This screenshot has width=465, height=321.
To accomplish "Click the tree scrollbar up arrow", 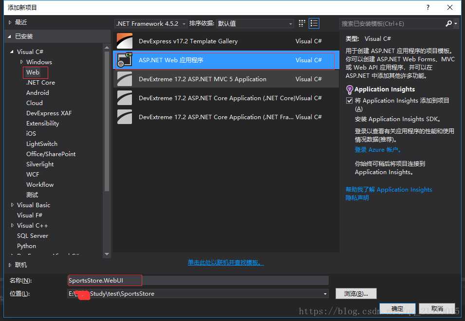I will (107, 47).
